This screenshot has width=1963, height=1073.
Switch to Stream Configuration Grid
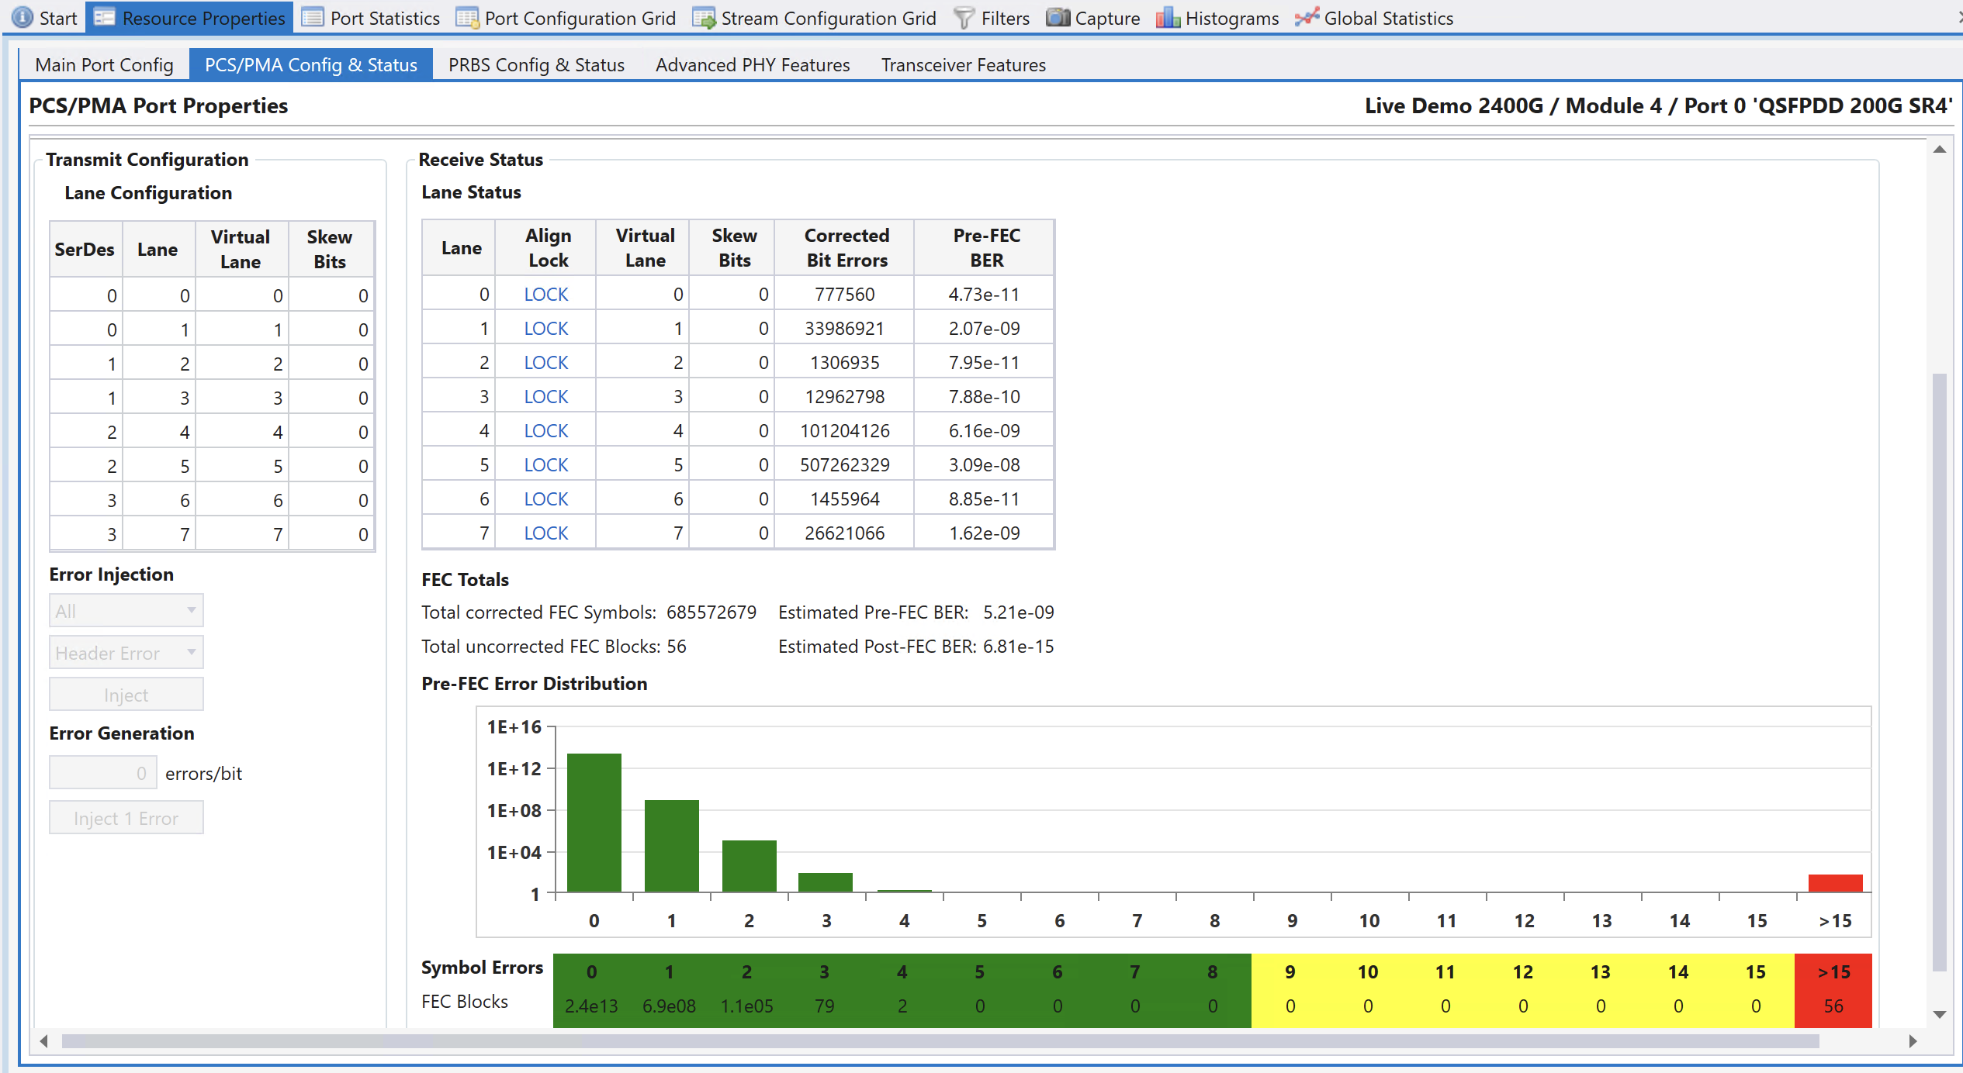[815, 17]
